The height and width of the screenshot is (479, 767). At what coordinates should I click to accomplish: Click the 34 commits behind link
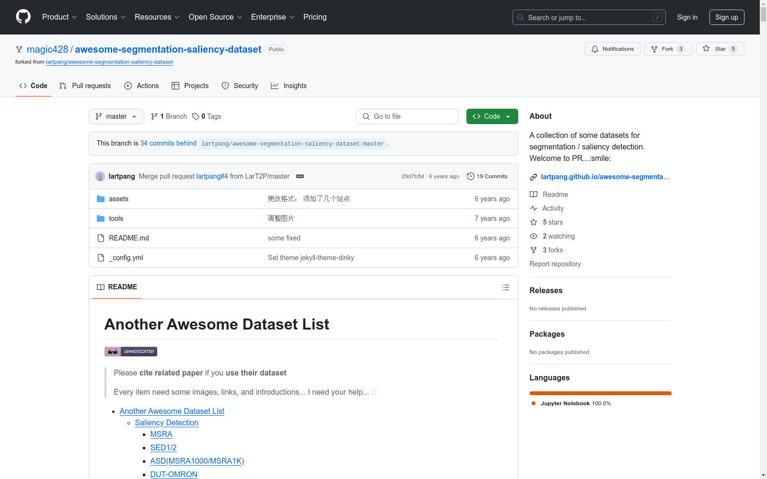168,143
